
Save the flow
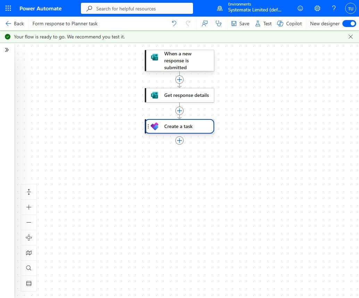[240, 24]
